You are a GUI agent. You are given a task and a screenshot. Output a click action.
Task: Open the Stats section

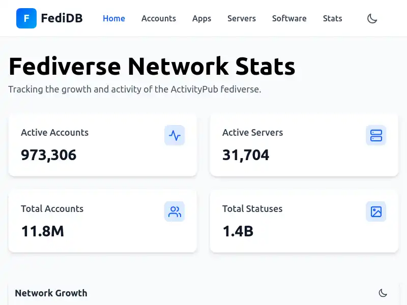[332, 18]
